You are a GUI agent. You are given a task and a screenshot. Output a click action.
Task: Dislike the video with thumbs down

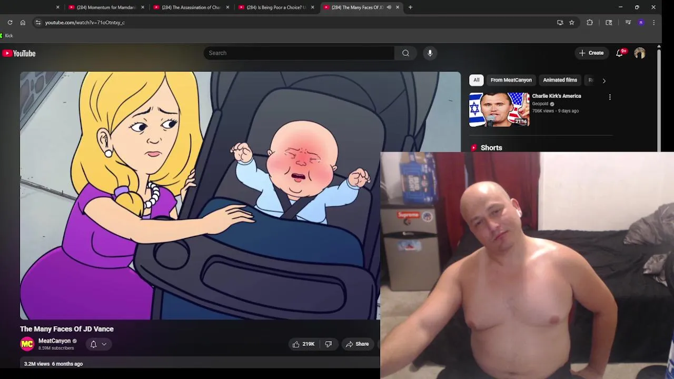329,344
